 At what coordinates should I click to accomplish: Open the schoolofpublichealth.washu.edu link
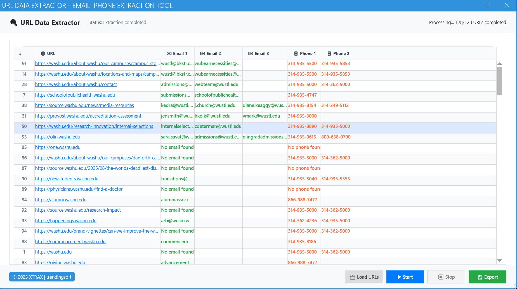coord(75,95)
